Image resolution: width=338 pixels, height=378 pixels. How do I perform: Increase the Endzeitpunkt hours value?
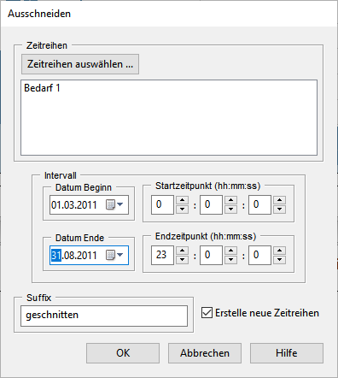pyautogui.click(x=182, y=251)
